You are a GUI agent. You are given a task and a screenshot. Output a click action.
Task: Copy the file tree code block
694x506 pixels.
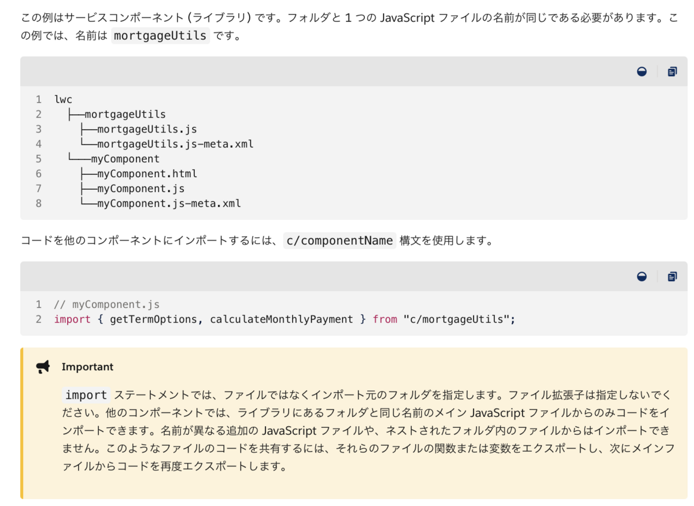tap(672, 71)
